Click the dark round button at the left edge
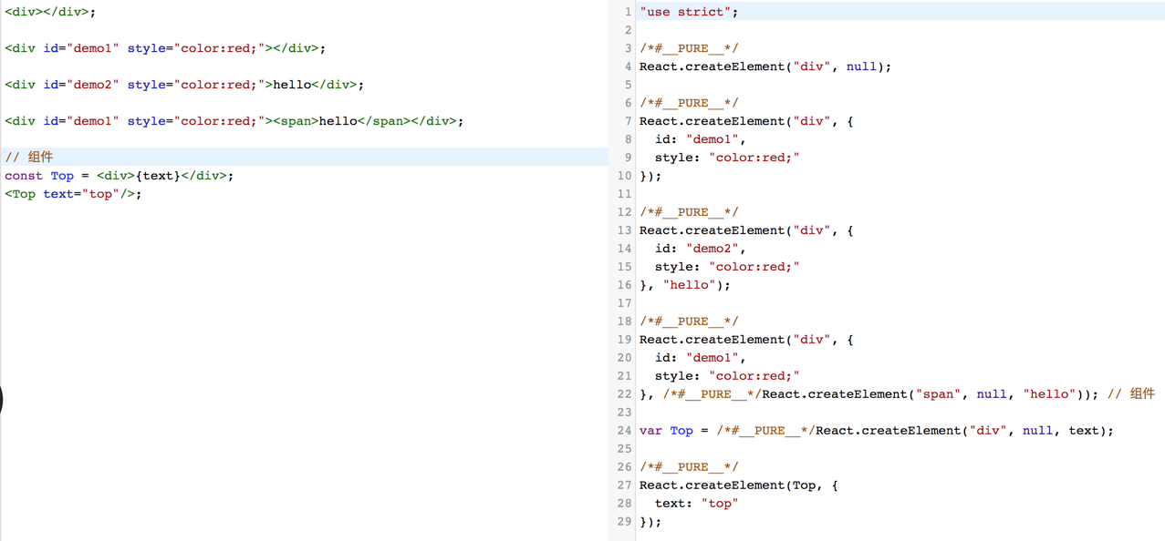The width and height of the screenshot is (1165, 541). point(2,401)
